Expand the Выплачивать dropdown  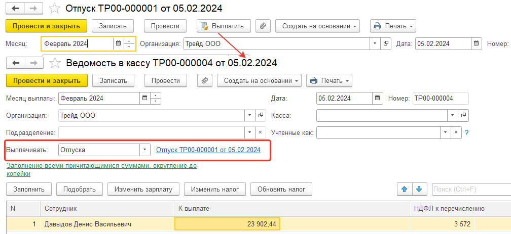[x=145, y=150]
